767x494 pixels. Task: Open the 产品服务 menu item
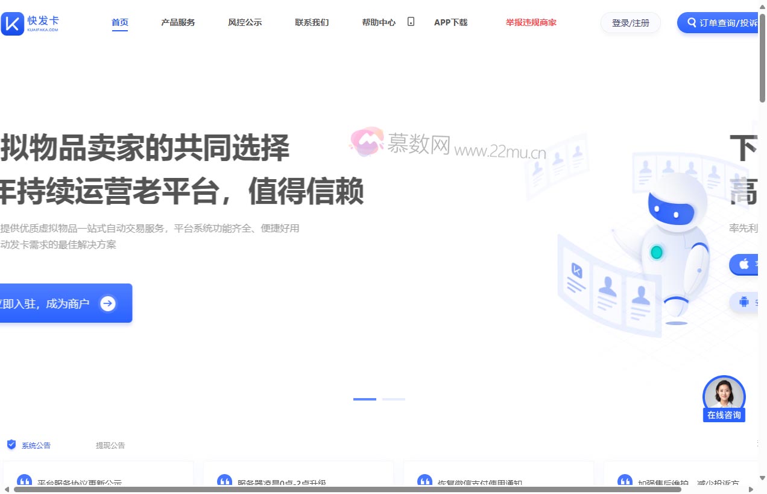178,22
